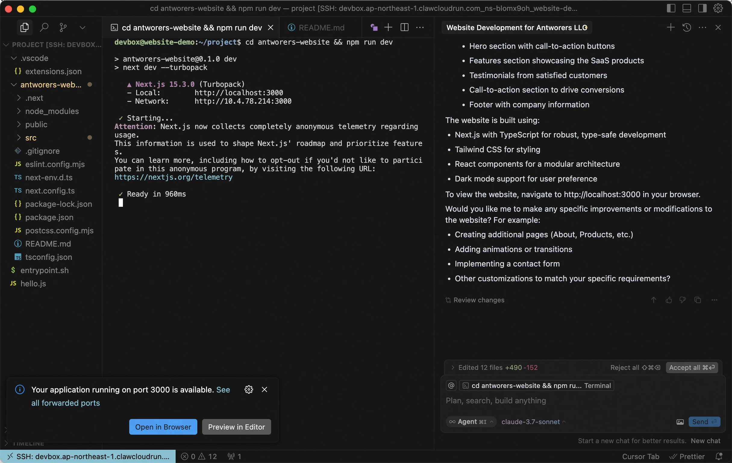Close the npm run dev terminal tab
The width and height of the screenshot is (732, 463).
[x=271, y=28]
